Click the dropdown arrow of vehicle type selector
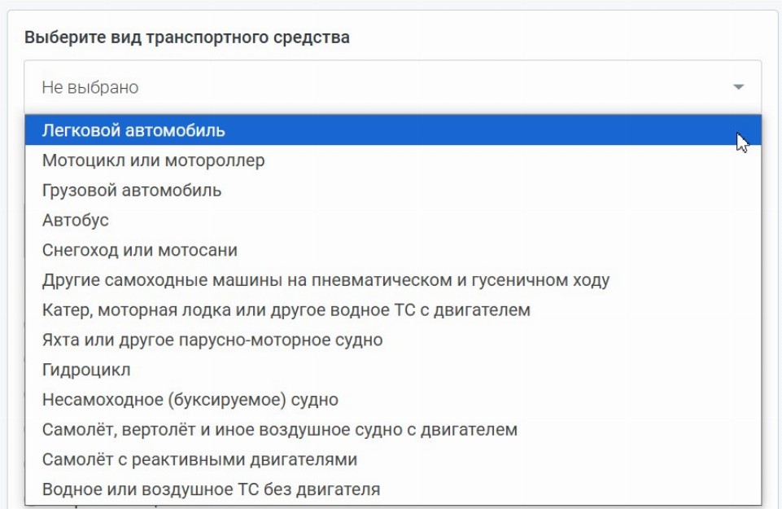Viewport: 782px width, 509px height. (738, 87)
